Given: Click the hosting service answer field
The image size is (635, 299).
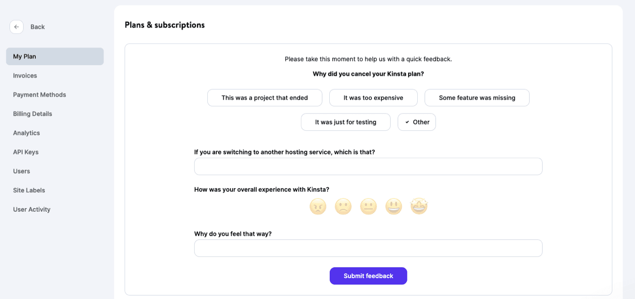Looking at the screenshot, I should (x=368, y=166).
